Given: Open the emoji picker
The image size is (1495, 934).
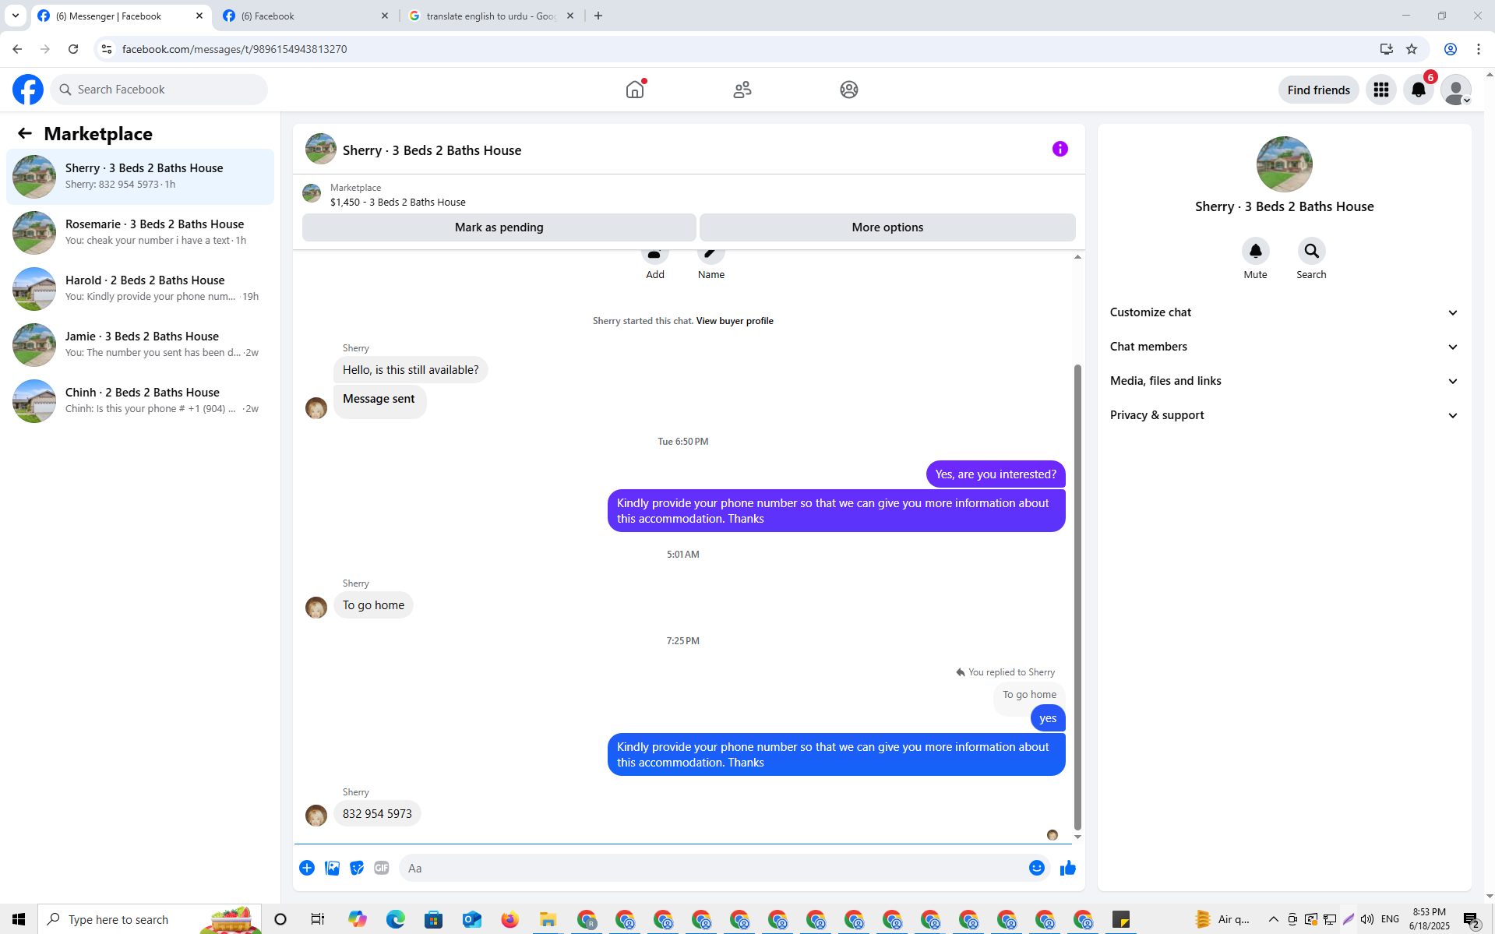Looking at the screenshot, I should click(x=1037, y=868).
